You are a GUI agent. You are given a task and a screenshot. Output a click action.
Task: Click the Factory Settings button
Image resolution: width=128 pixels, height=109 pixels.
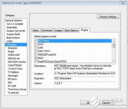pos(108,17)
